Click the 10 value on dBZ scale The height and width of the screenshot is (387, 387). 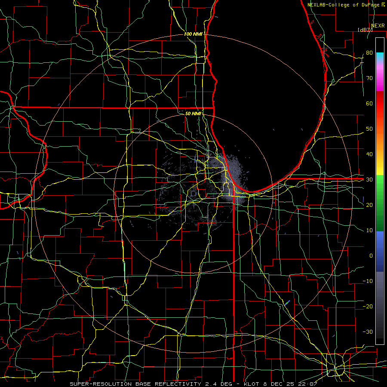(x=369, y=230)
